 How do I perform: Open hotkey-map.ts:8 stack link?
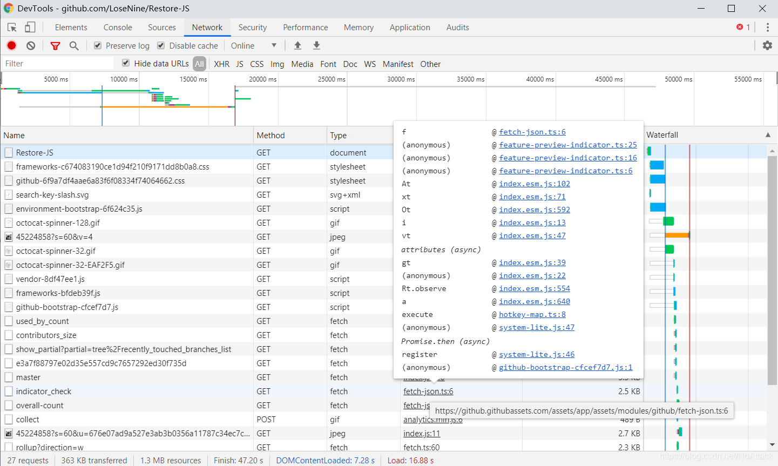[x=532, y=314]
